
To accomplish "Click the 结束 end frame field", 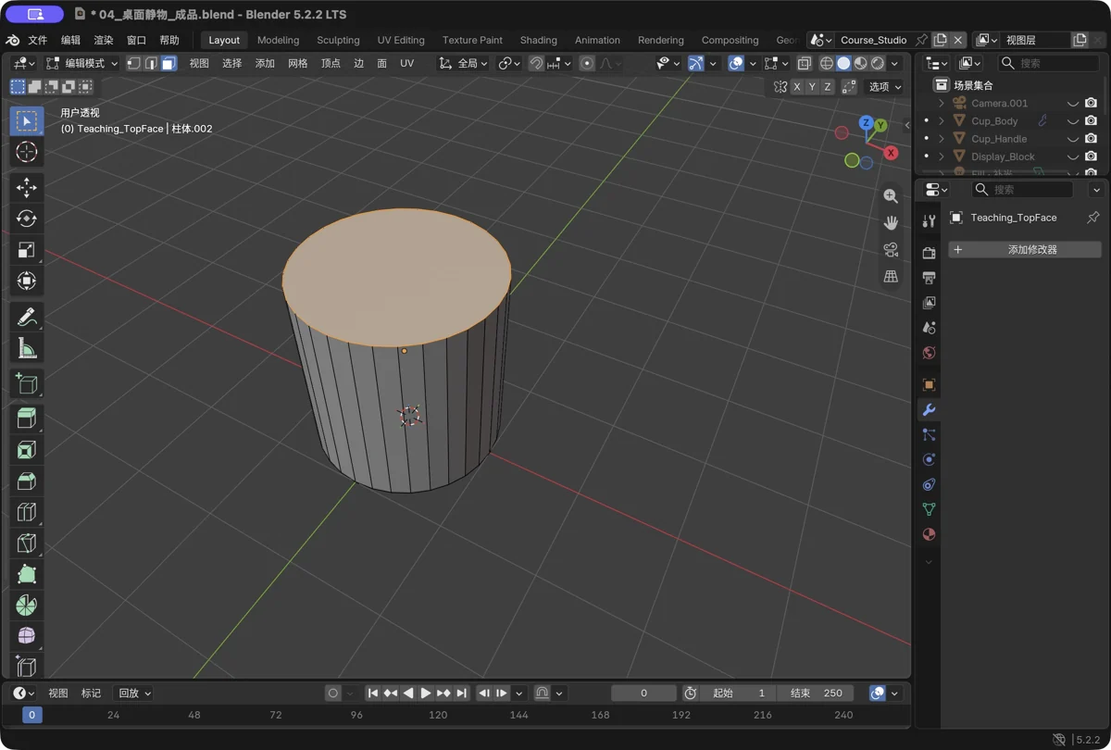I will [816, 693].
